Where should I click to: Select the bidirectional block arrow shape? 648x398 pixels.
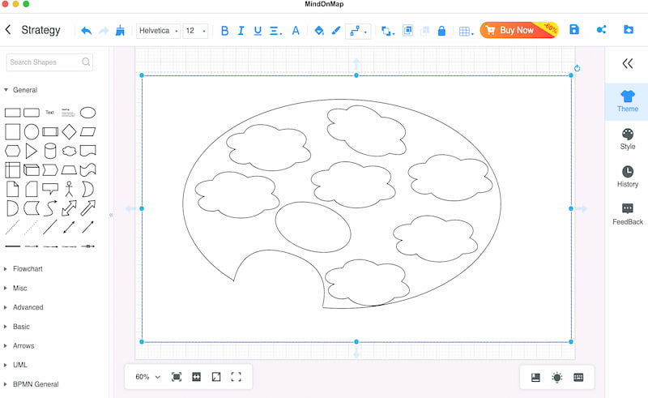click(x=69, y=208)
